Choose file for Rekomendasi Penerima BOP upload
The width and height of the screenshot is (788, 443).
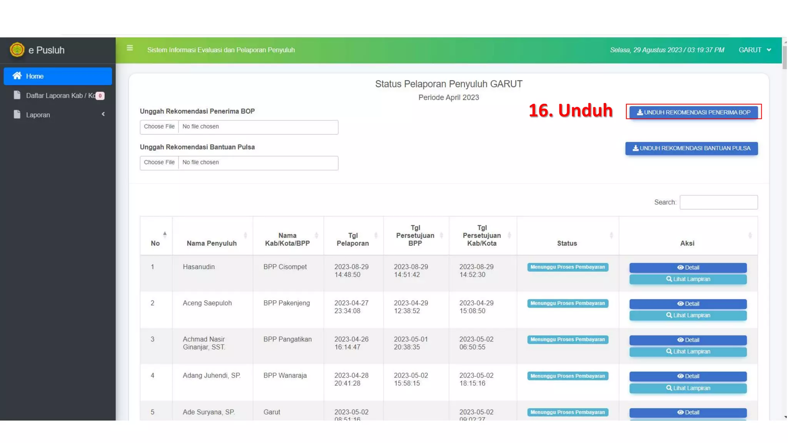(159, 127)
